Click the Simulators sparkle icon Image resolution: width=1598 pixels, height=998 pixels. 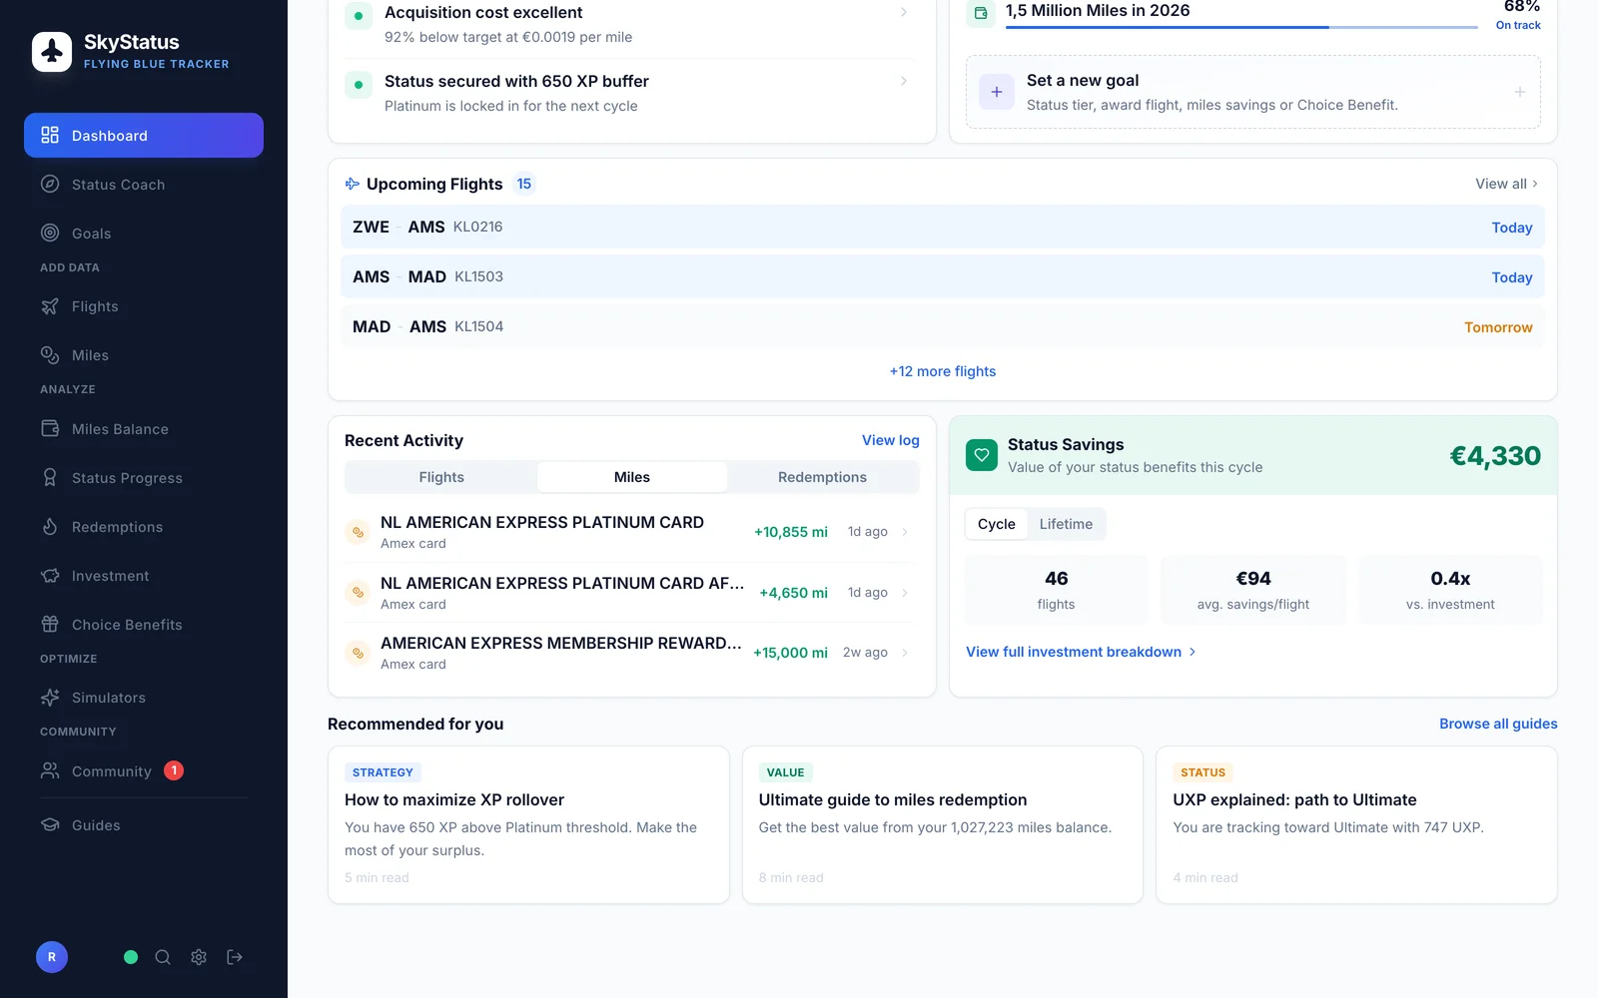pos(50,698)
